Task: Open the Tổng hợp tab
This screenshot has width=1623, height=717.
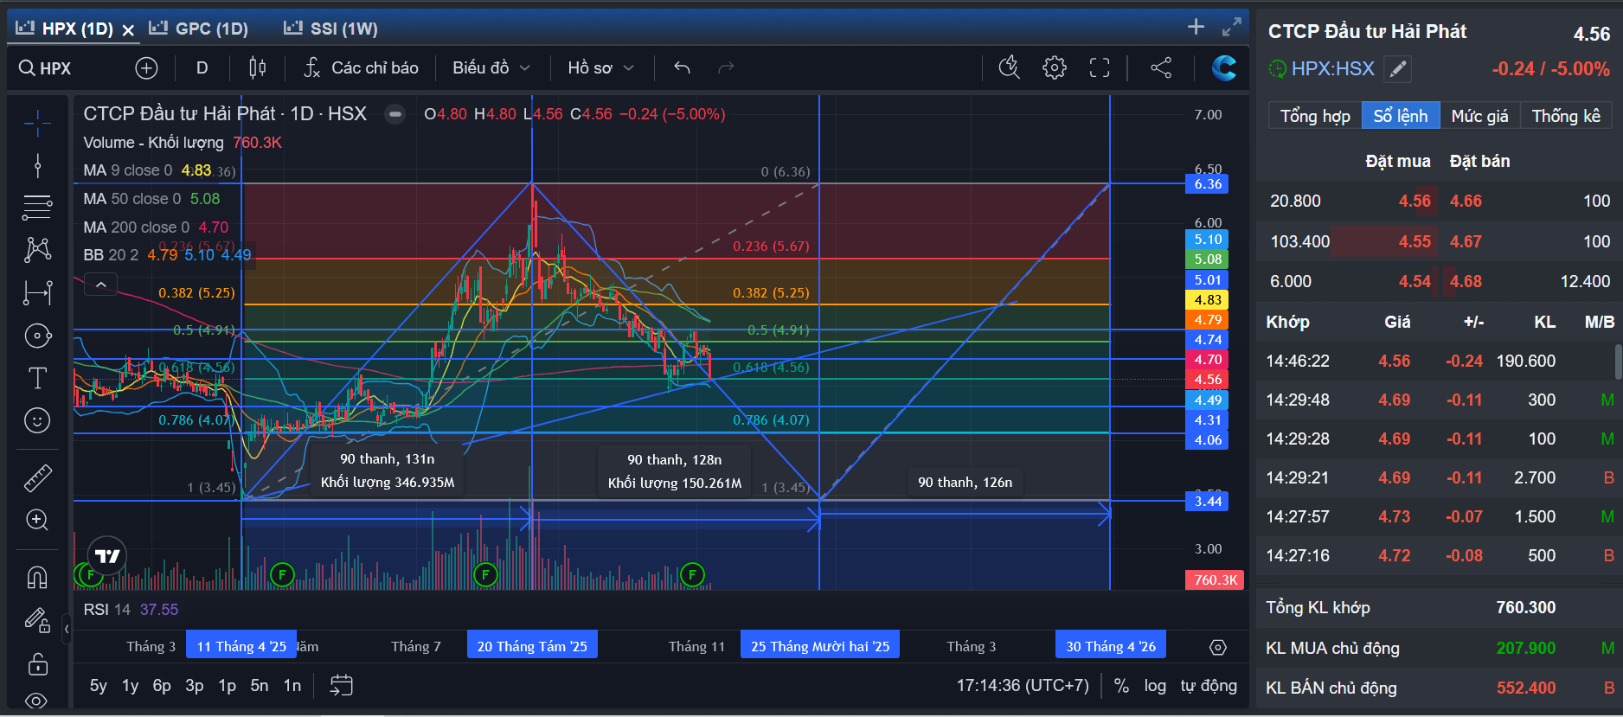Action: tap(1315, 116)
